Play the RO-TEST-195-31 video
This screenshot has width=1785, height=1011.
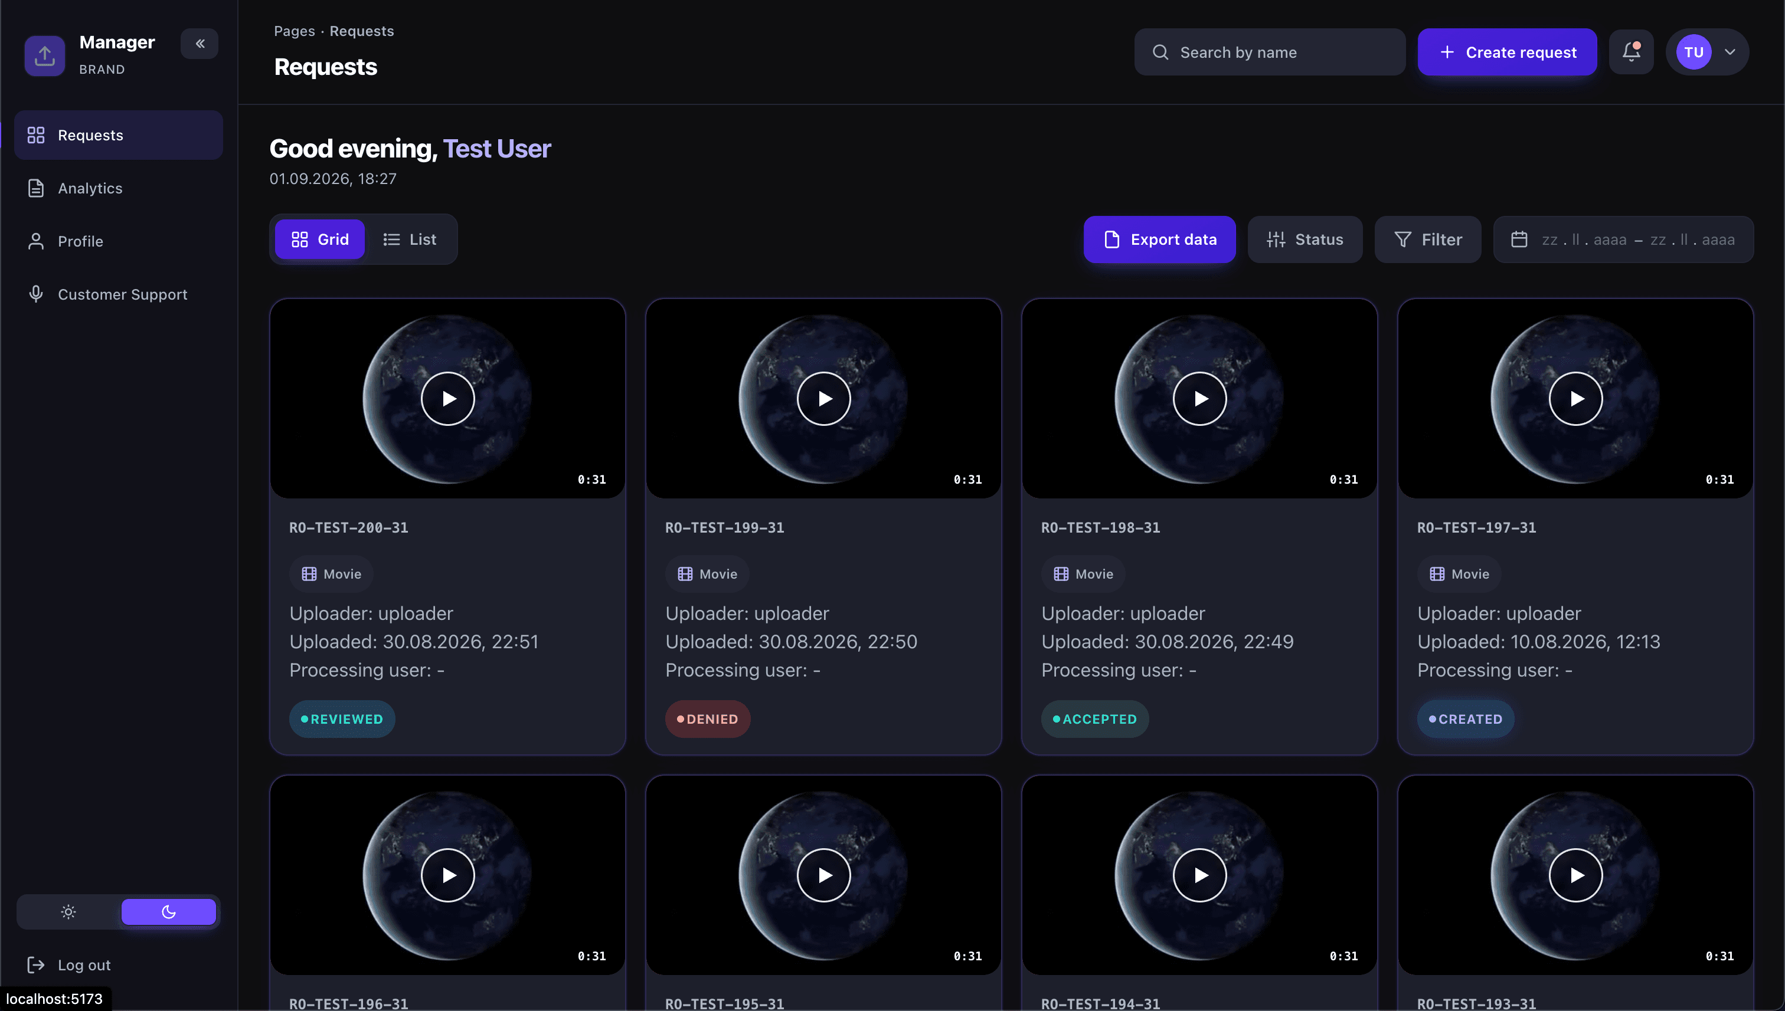click(x=824, y=875)
